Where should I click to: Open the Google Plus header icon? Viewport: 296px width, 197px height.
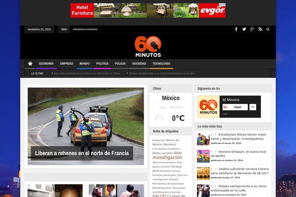(252, 30)
